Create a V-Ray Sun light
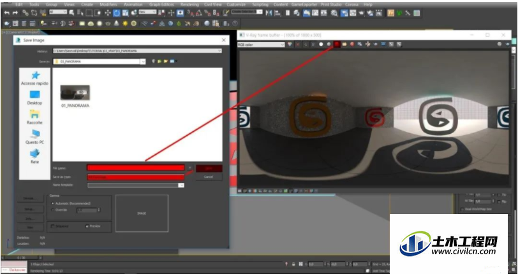Viewport: 518px width, 274px height. tap(125, 24)
